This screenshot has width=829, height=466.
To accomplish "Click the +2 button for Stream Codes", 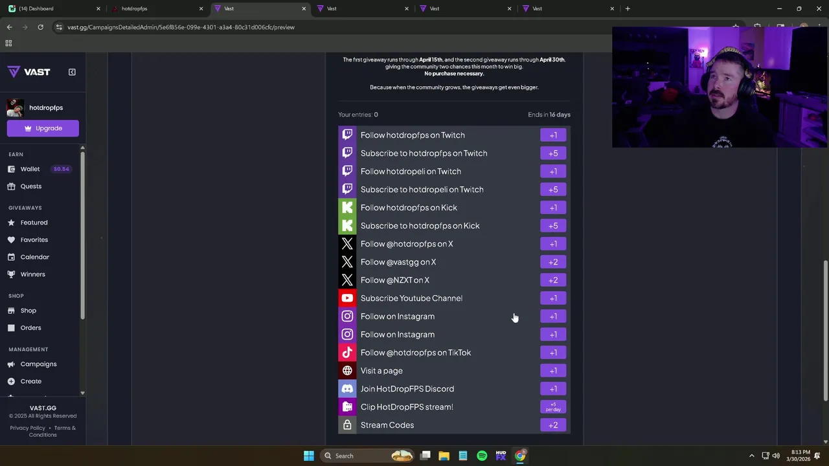I will click(553, 425).
